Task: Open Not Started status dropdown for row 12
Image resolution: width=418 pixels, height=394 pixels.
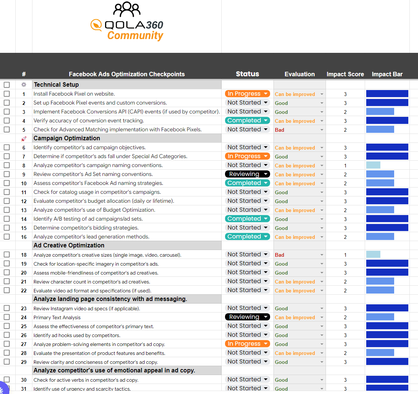Action: 247,201
